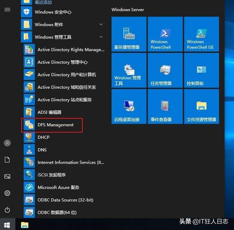
Task: Select the ODBC Data Sources (32-bit) text
Action: (65, 200)
